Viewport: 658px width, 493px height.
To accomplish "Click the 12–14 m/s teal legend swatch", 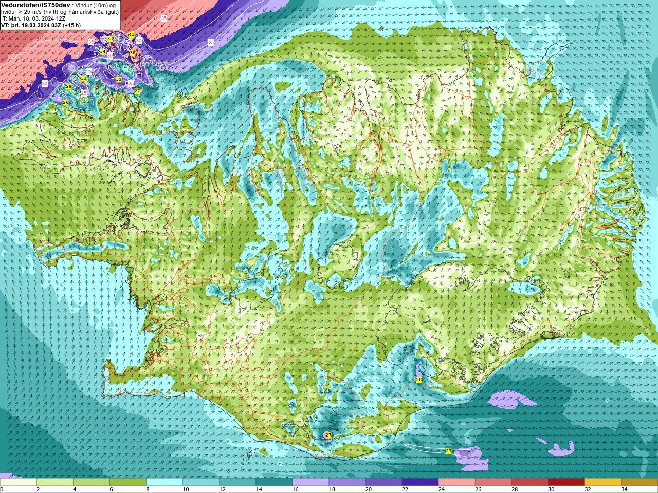I will pyautogui.click(x=237, y=482).
